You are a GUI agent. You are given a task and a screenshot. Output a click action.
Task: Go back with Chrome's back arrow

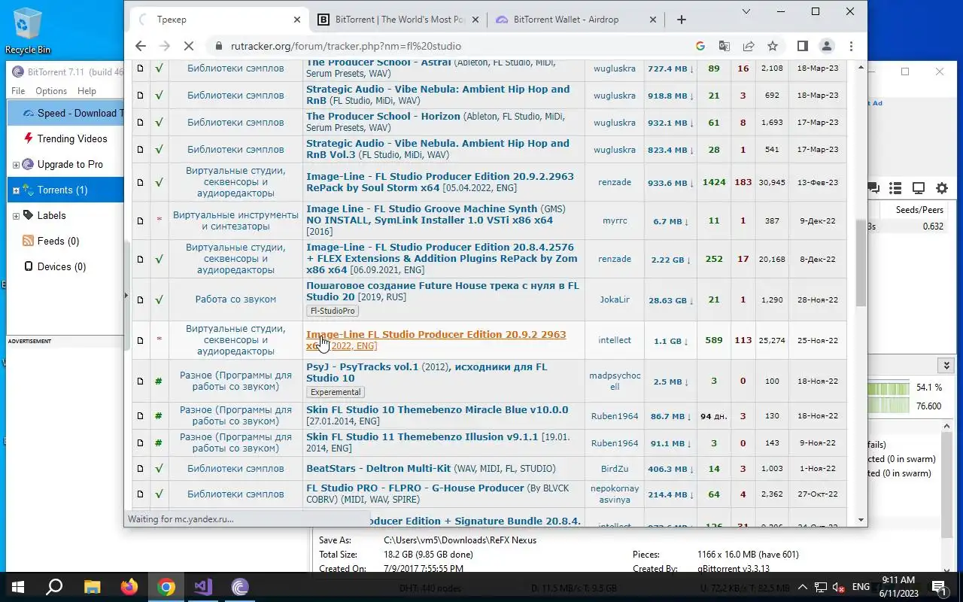click(141, 46)
